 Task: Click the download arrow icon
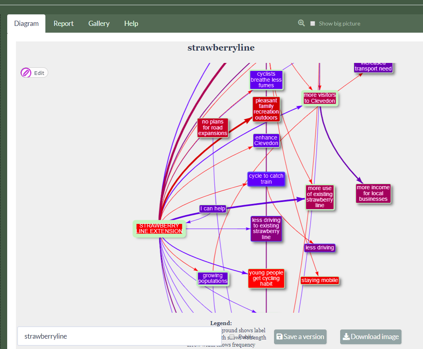(346, 337)
